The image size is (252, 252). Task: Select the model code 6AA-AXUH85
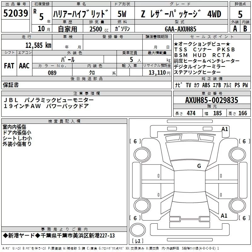[180, 29]
